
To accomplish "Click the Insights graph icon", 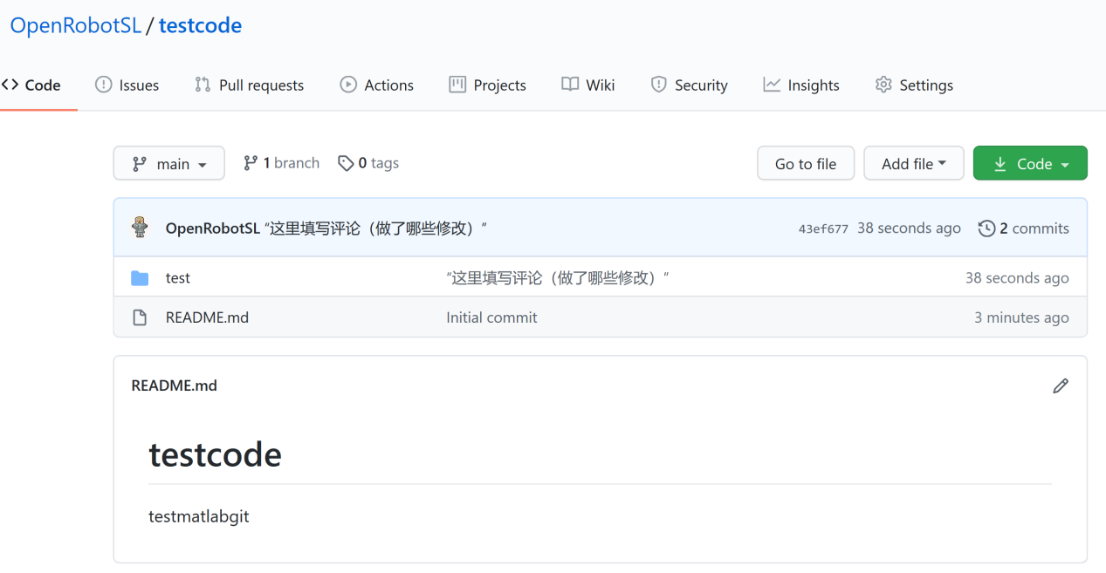I will click(x=772, y=85).
